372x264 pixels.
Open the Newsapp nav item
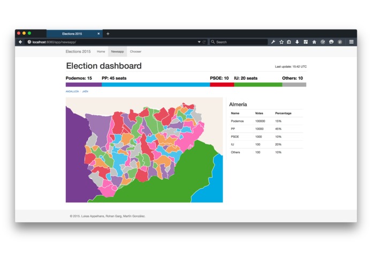coord(117,51)
